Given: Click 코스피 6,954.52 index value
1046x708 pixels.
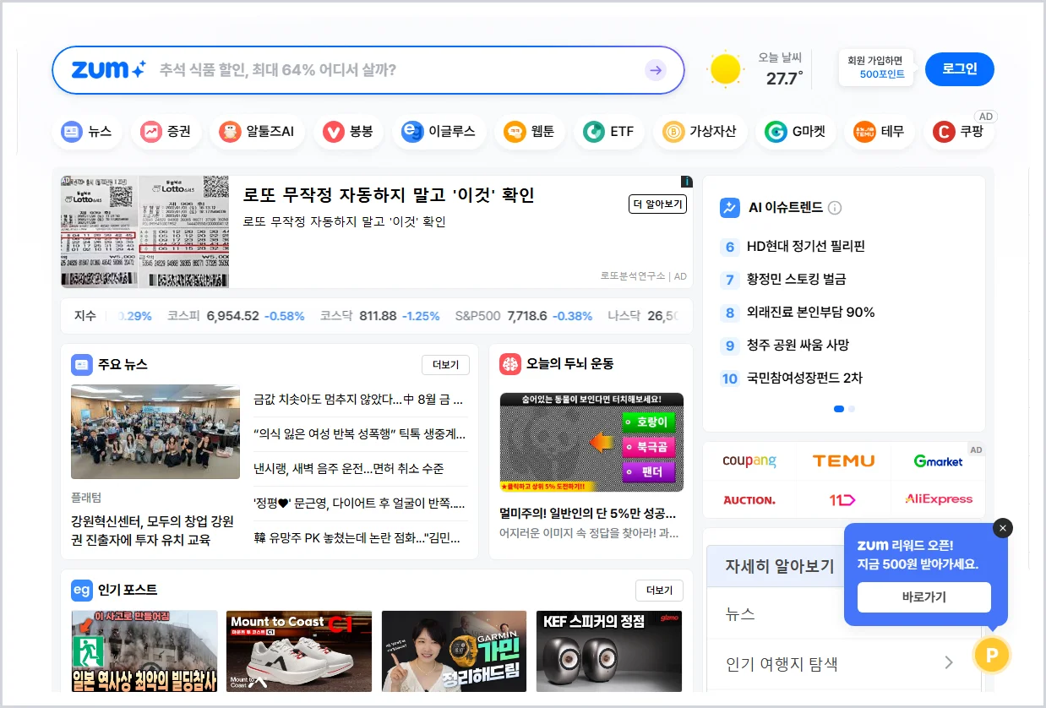Looking at the screenshot, I should pyautogui.click(x=233, y=316).
